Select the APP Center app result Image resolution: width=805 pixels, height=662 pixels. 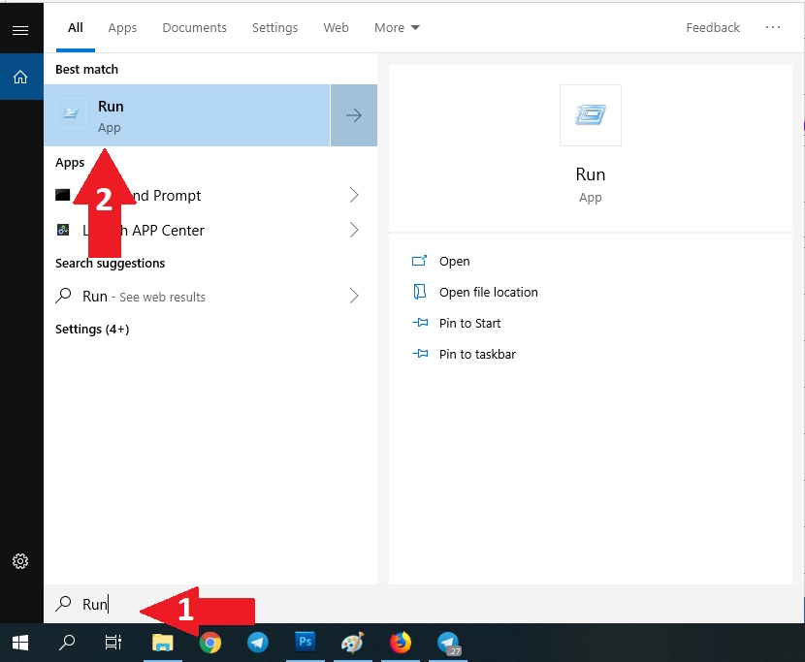click(x=210, y=230)
